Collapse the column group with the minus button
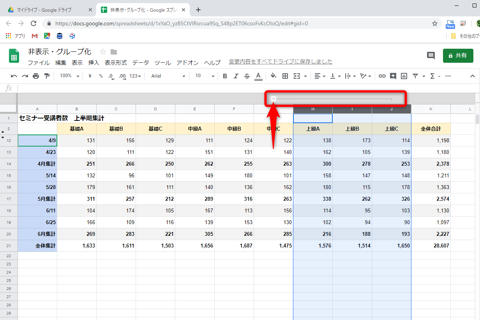 coord(274,99)
